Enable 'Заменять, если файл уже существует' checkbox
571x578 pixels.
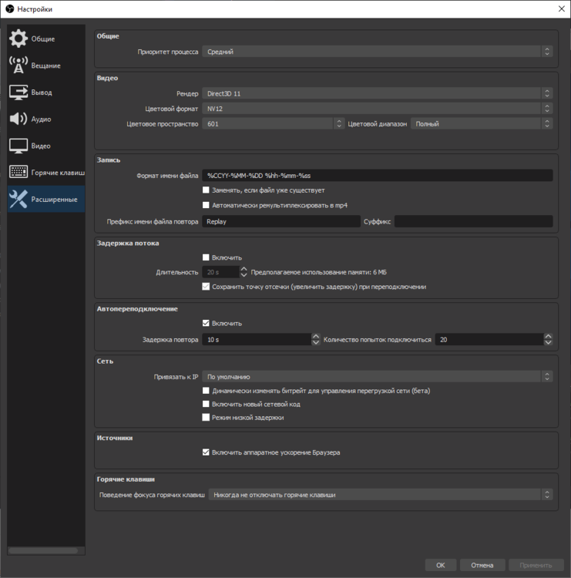(x=206, y=190)
